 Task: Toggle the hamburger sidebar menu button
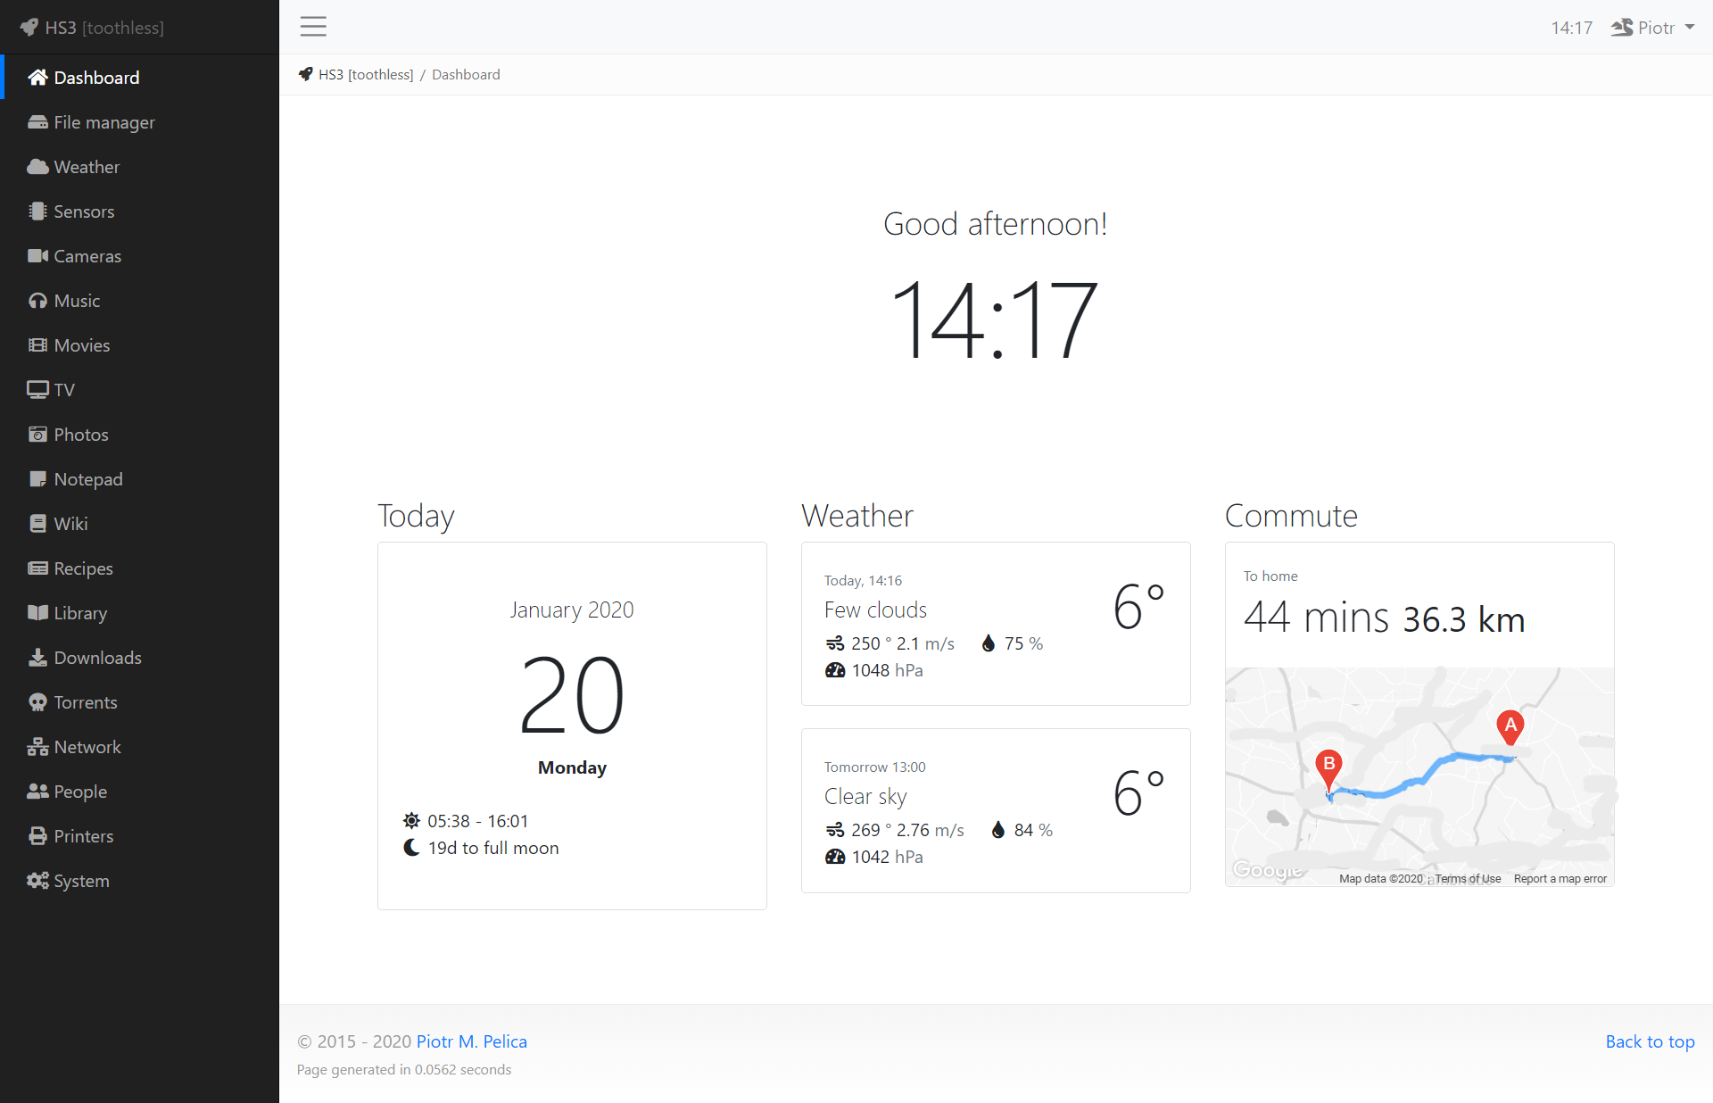point(313,27)
